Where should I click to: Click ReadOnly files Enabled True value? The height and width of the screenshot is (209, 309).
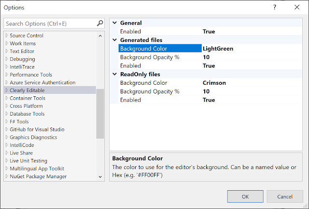[209, 100]
